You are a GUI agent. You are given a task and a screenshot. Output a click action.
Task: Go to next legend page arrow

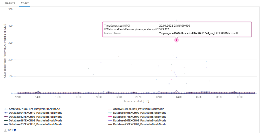pos(15,130)
